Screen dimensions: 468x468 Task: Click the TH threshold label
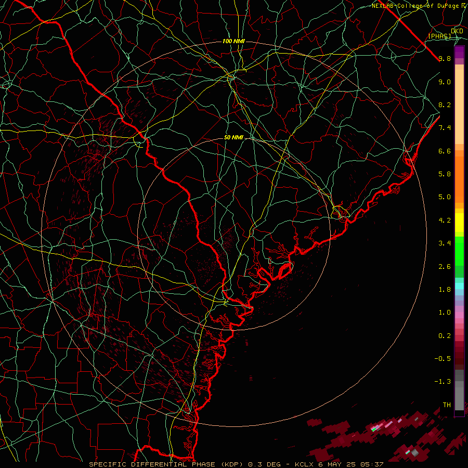tap(447, 405)
